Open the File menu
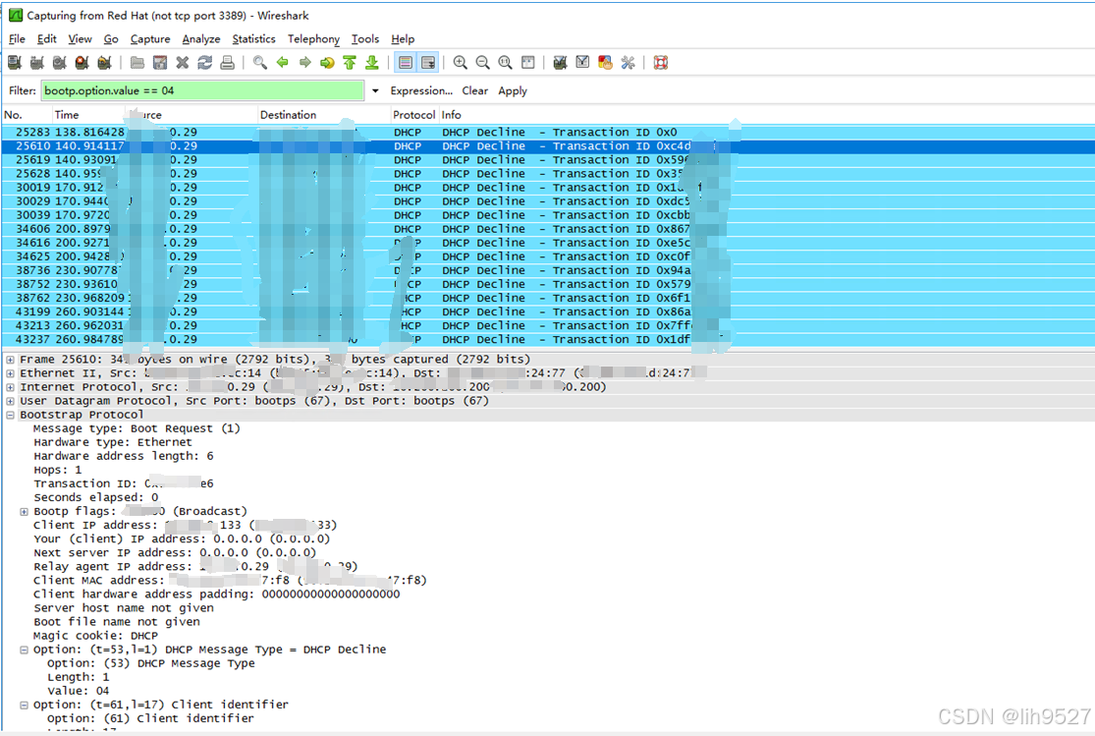This screenshot has width=1095, height=736. tap(17, 39)
